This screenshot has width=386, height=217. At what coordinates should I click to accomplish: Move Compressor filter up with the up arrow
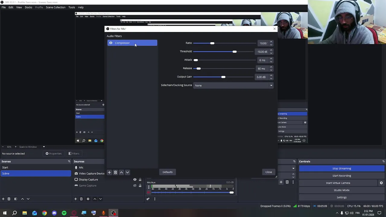pyautogui.click(x=121, y=172)
